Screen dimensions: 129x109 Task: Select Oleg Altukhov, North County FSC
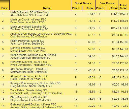[31, 86]
